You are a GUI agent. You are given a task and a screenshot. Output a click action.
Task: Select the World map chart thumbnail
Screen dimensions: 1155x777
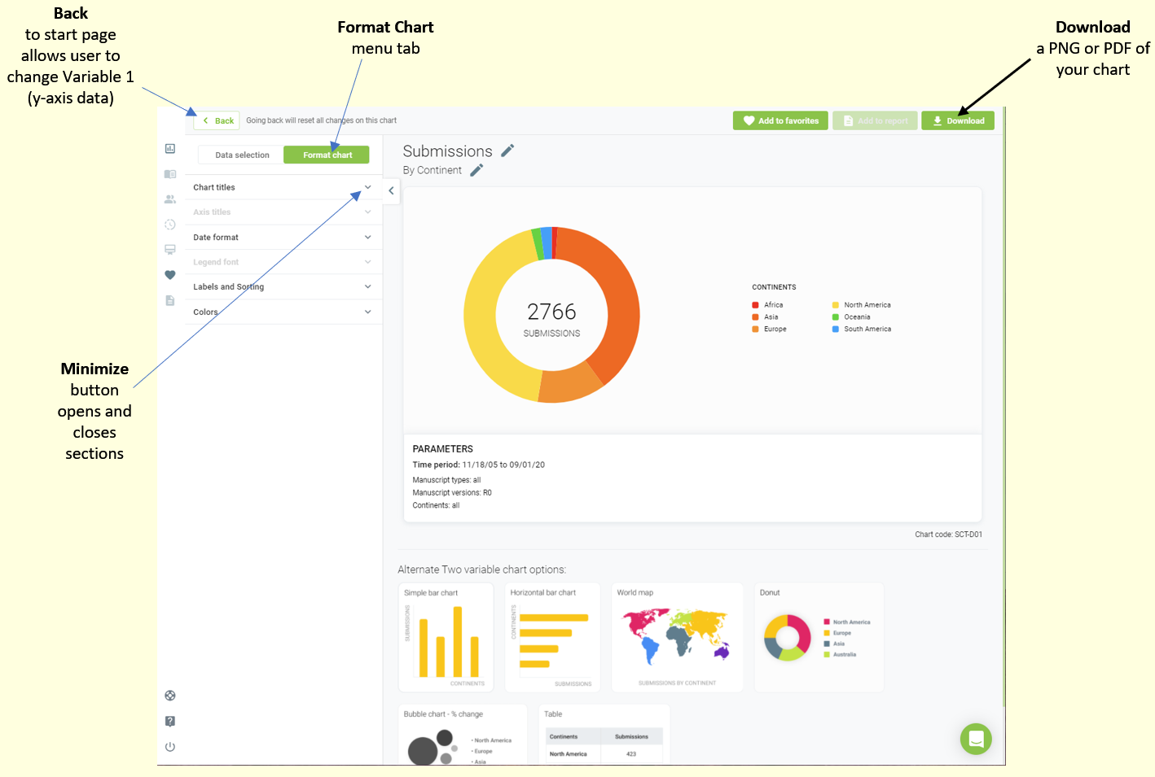677,637
